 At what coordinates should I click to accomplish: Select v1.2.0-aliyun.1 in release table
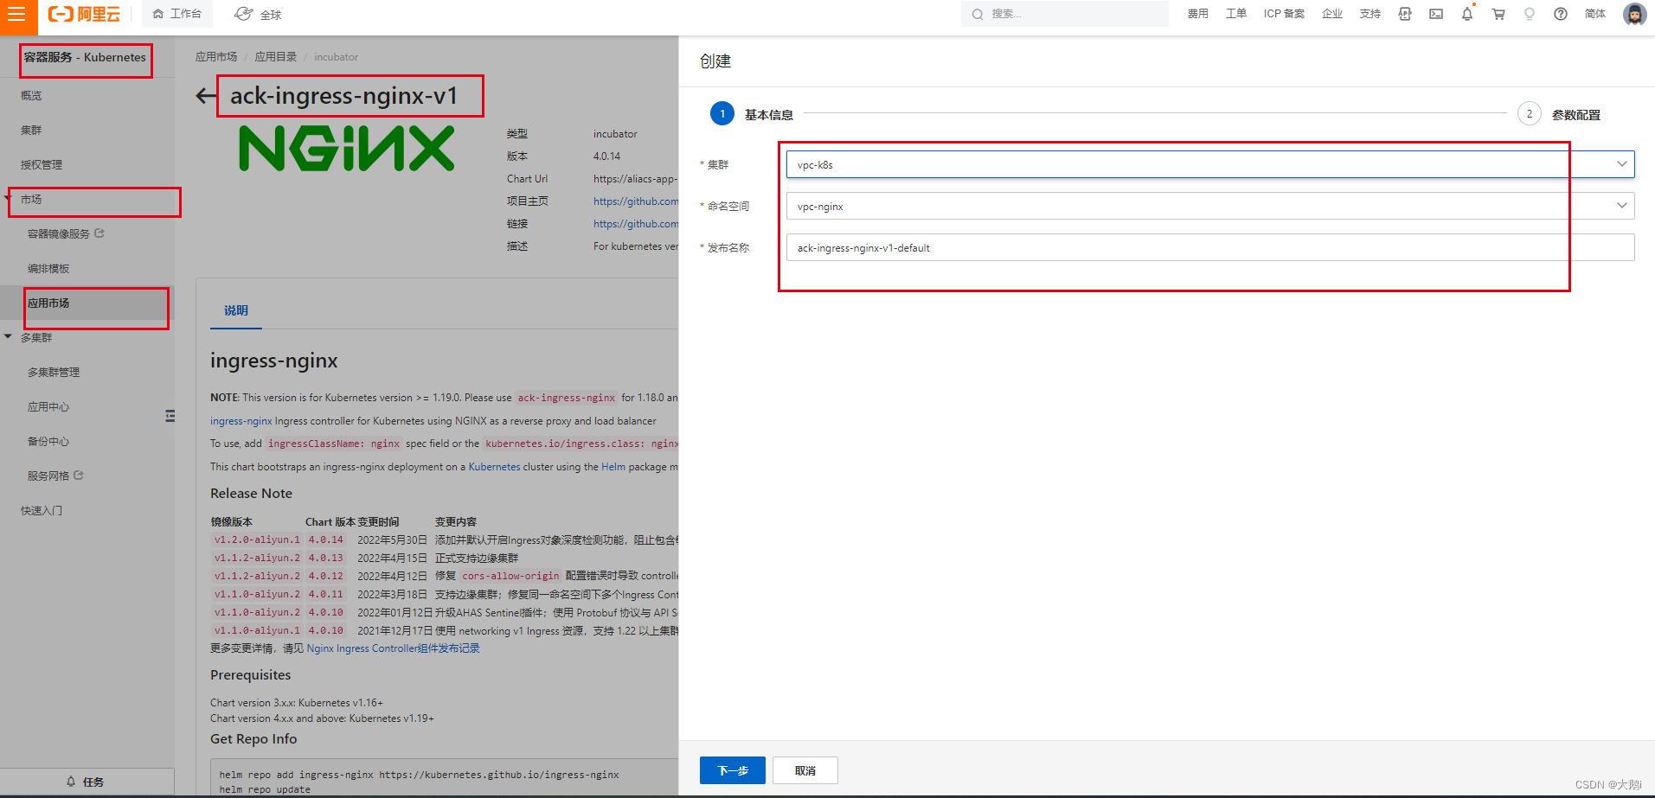(x=257, y=539)
